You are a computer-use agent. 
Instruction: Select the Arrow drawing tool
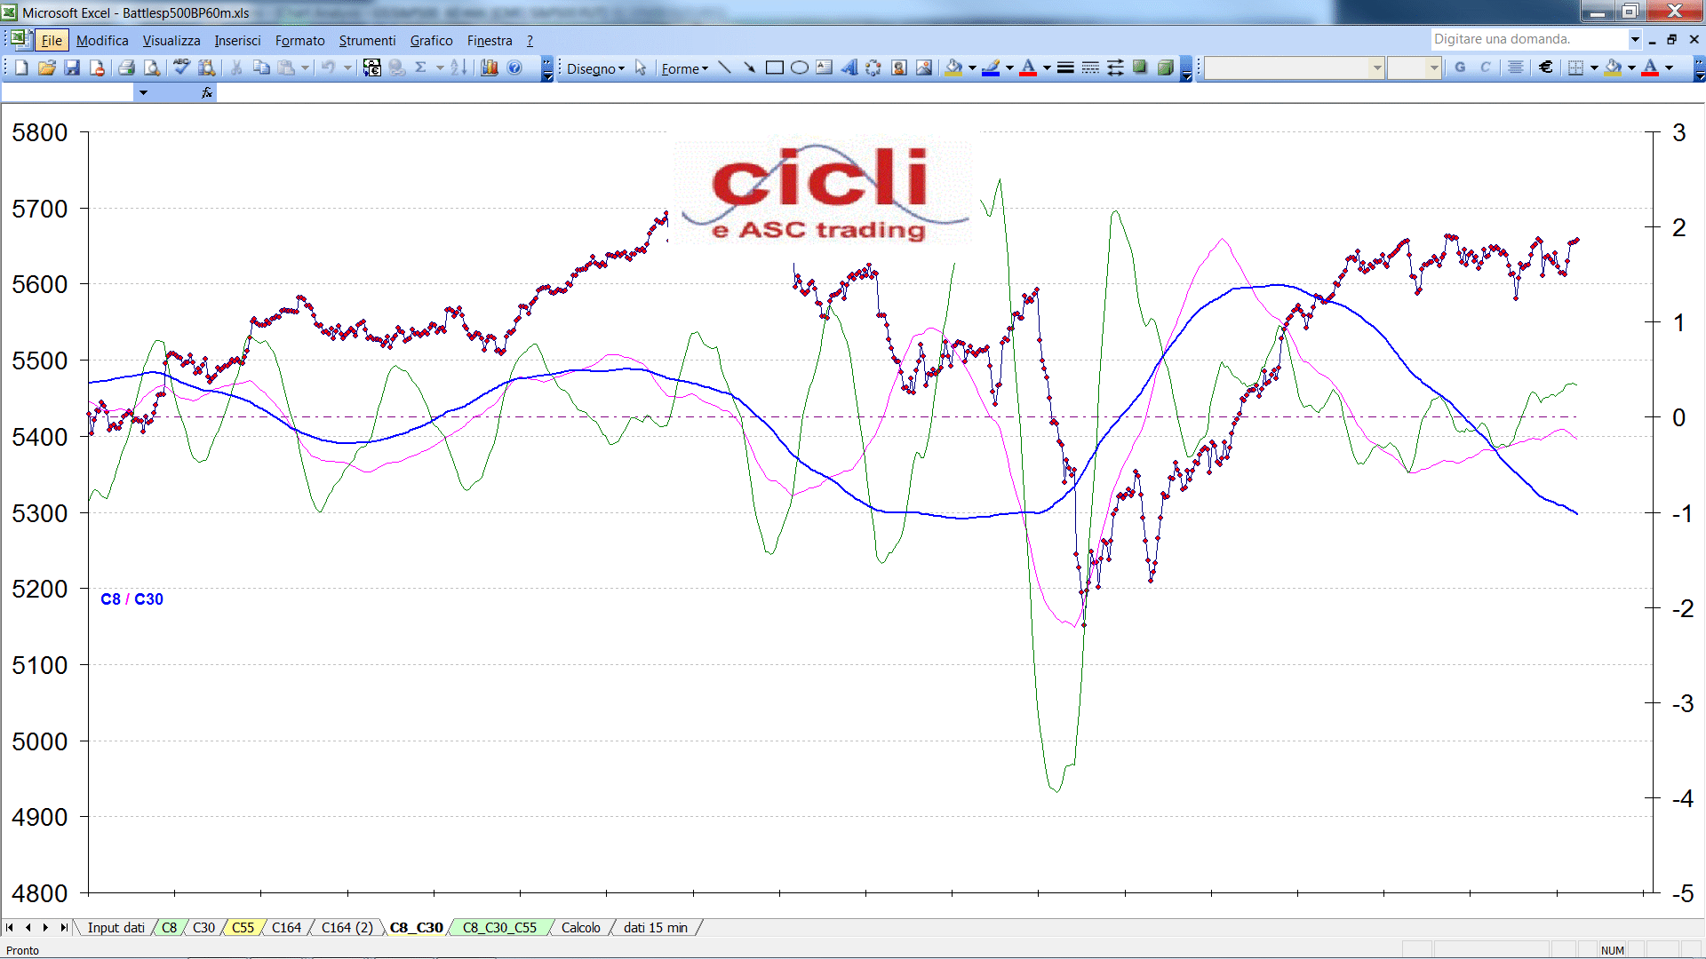click(749, 67)
